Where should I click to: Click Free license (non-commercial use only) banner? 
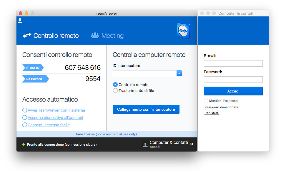pyautogui.click(x=107, y=134)
